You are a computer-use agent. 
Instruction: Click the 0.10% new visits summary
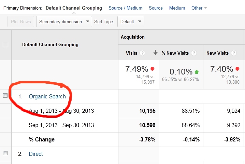coord(181,72)
